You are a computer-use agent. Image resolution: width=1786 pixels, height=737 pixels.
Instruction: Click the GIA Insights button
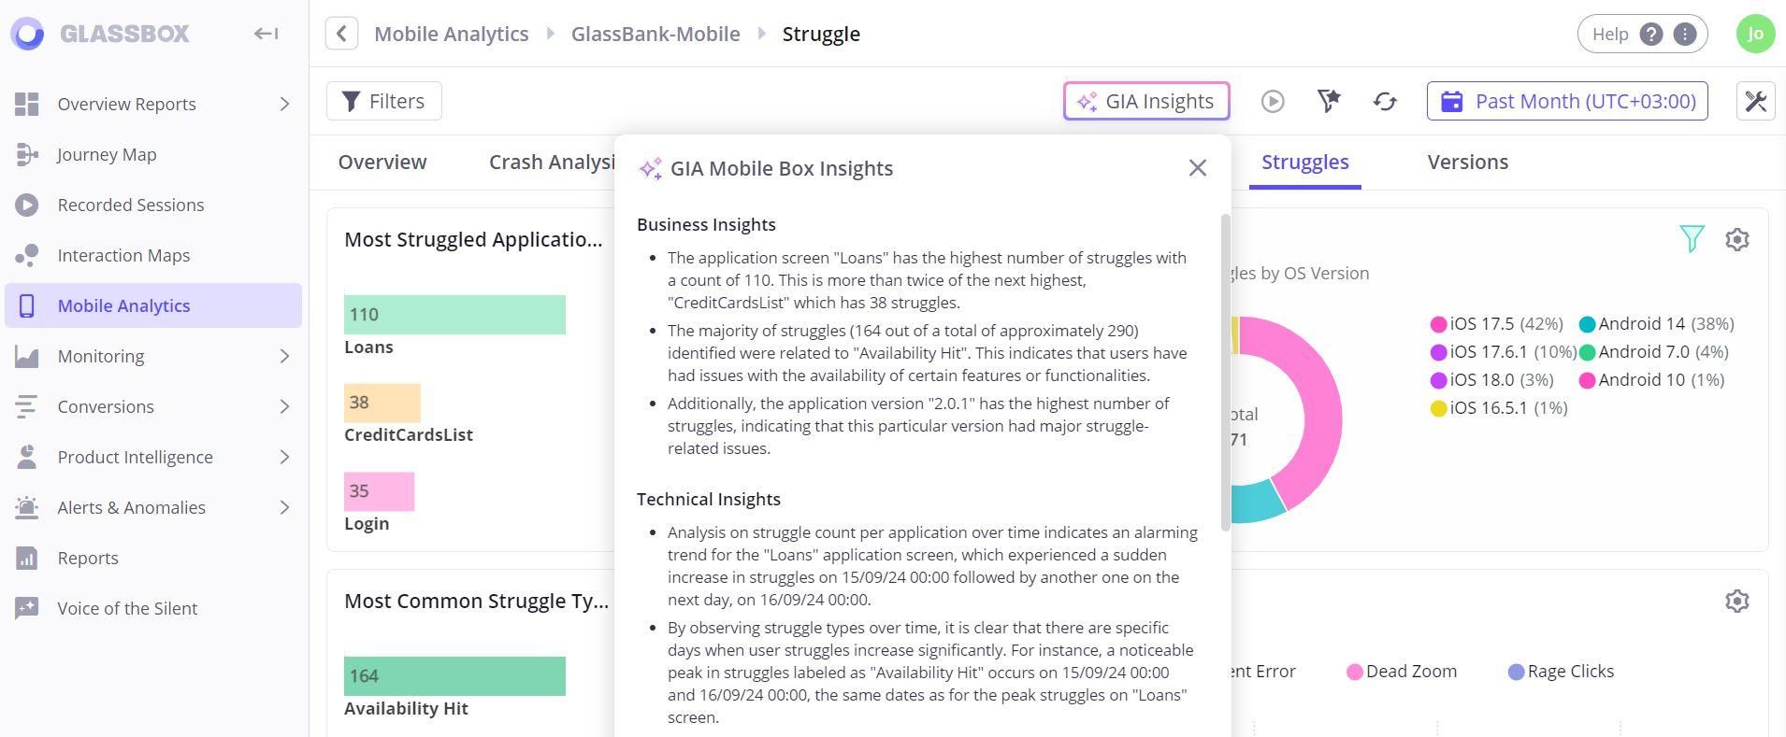tap(1146, 101)
